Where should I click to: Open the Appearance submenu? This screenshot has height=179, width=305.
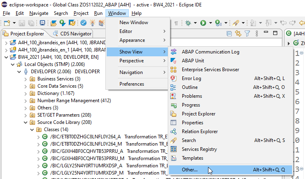(138, 40)
